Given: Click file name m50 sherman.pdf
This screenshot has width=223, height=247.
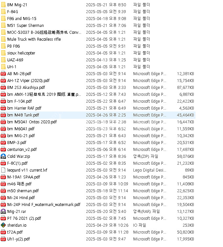Looking at the screenshot, I should [x=23, y=191].
